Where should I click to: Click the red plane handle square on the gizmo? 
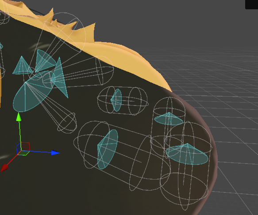[x=25, y=146]
